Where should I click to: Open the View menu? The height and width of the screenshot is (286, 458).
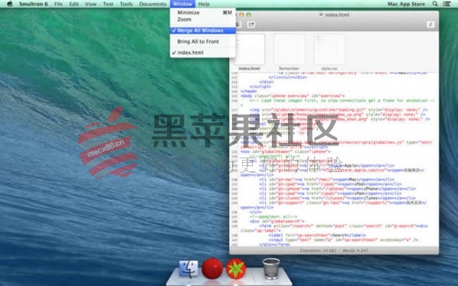click(x=90, y=4)
